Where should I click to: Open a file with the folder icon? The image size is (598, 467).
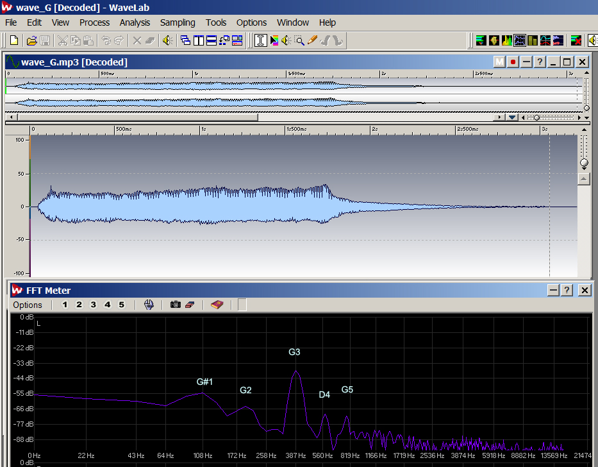point(31,40)
